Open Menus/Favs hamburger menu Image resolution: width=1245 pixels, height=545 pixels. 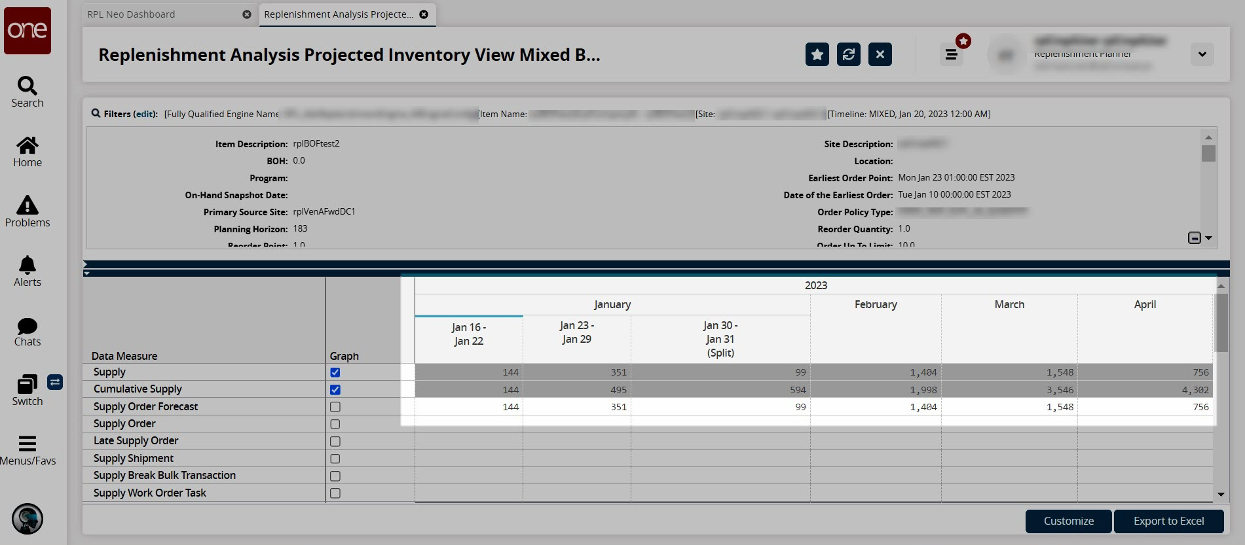[28, 451]
